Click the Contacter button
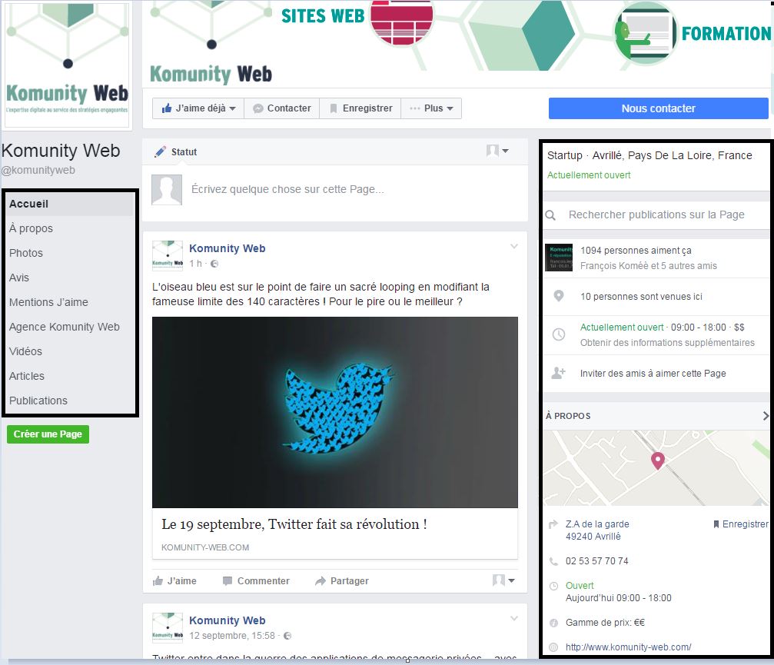774x665 pixels. pyautogui.click(x=282, y=108)
